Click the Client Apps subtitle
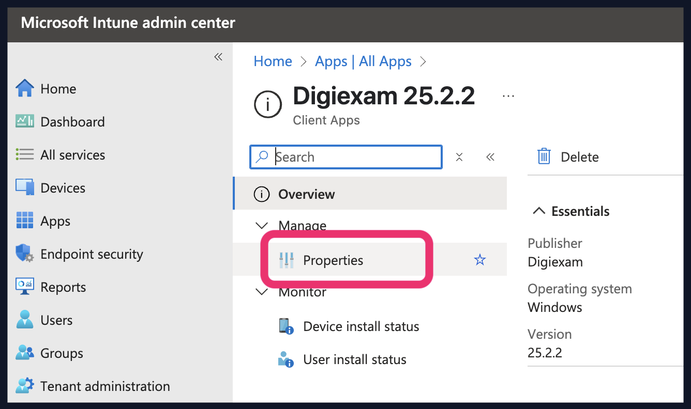 326,120
